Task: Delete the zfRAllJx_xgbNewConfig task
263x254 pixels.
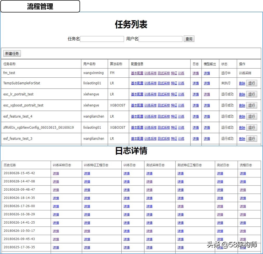Action: coord(242,127)
